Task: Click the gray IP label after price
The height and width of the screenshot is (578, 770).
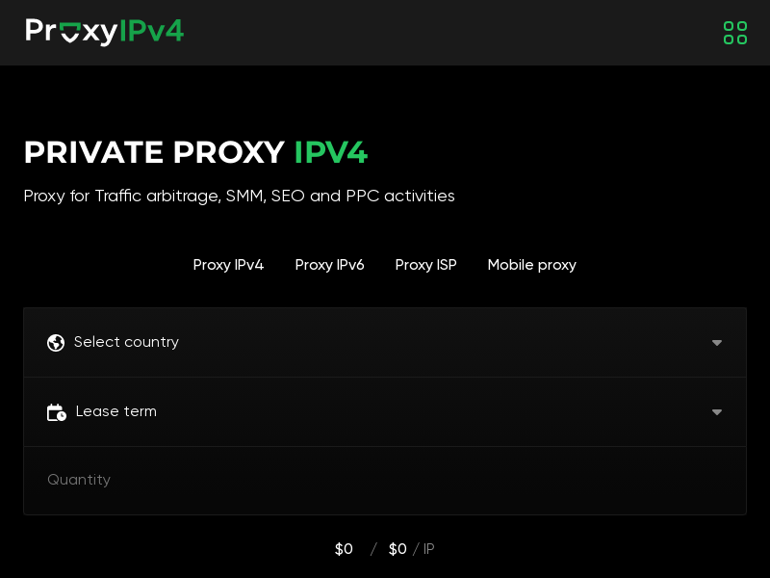Action: (428, 549)
